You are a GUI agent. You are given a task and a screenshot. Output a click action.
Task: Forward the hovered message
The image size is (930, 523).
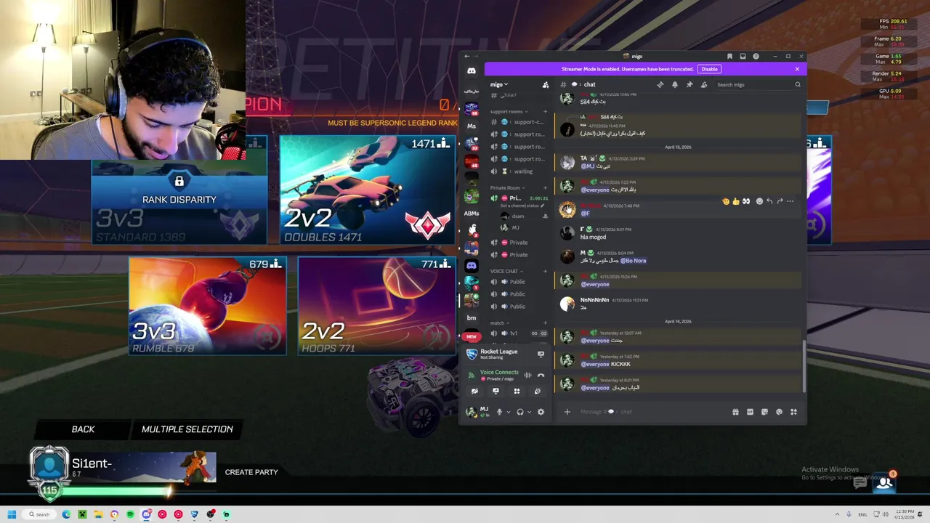pyautogui.click(x=780, y=201)
